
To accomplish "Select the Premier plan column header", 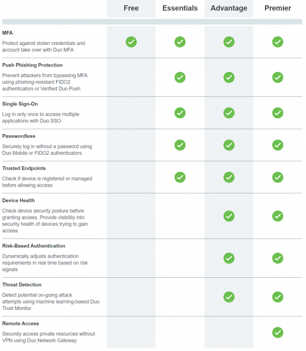I will click(x=278, y=8).
